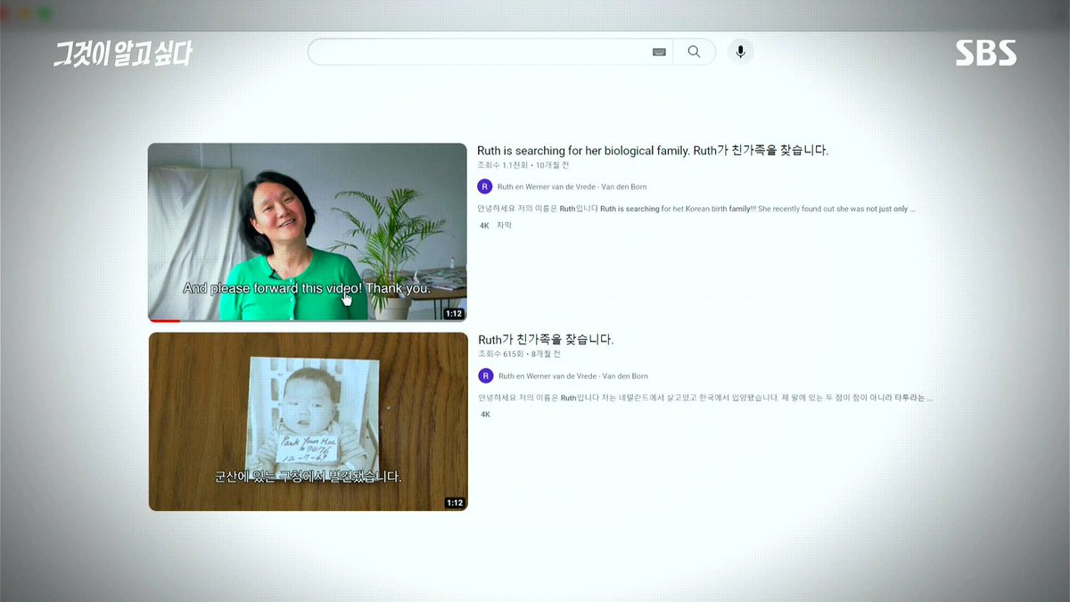The height and width of the screenshot is (602, 1070).
Task: Click view count "조회수 615회 • 8개월 전"
Action: coord(520,354)
